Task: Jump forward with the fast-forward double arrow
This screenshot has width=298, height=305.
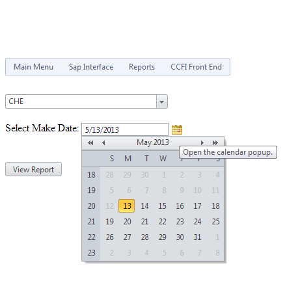Action: pos(215,142)
